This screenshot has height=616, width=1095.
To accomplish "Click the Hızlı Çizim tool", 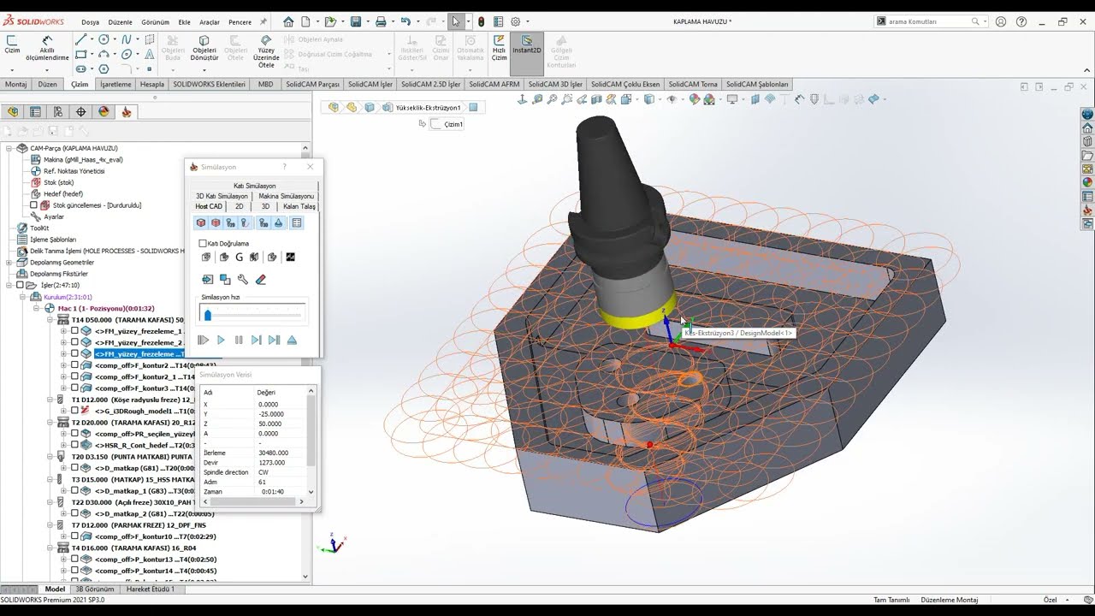I will coord(499,49).
